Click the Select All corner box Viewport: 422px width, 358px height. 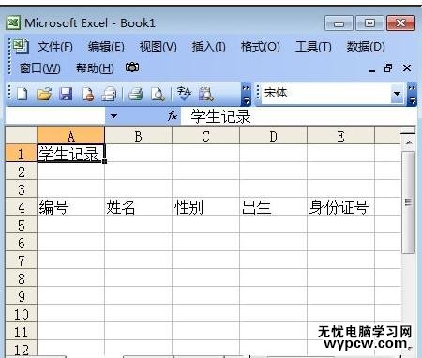point(21,135)
